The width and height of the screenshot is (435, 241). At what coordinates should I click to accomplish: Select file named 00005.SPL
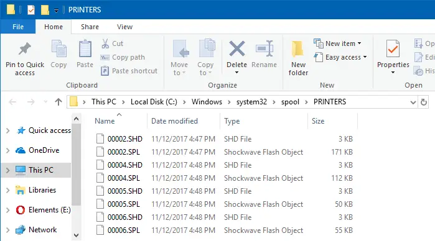[x=124, y=204]
